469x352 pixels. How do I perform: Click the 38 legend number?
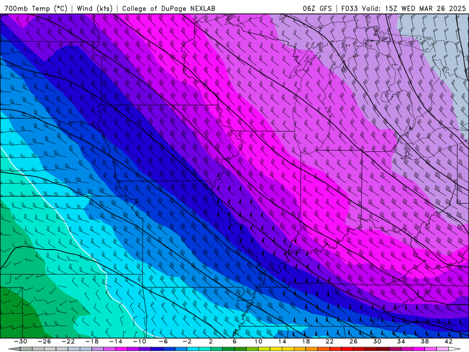[424, 341]
